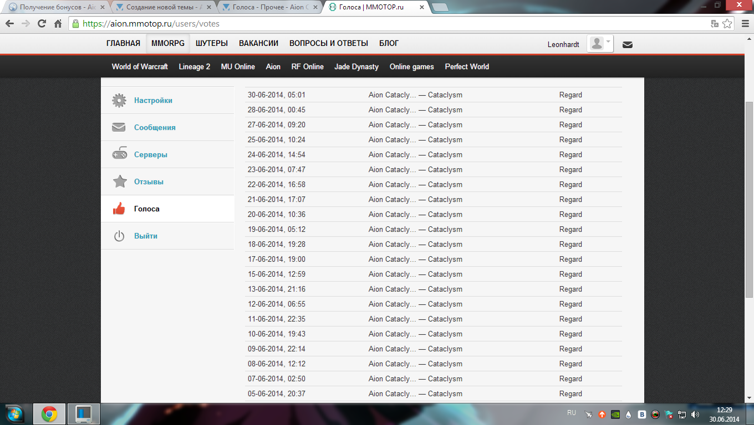Screen dimensions: 754x425
Task: Open the Online games link
Action: 412,66
